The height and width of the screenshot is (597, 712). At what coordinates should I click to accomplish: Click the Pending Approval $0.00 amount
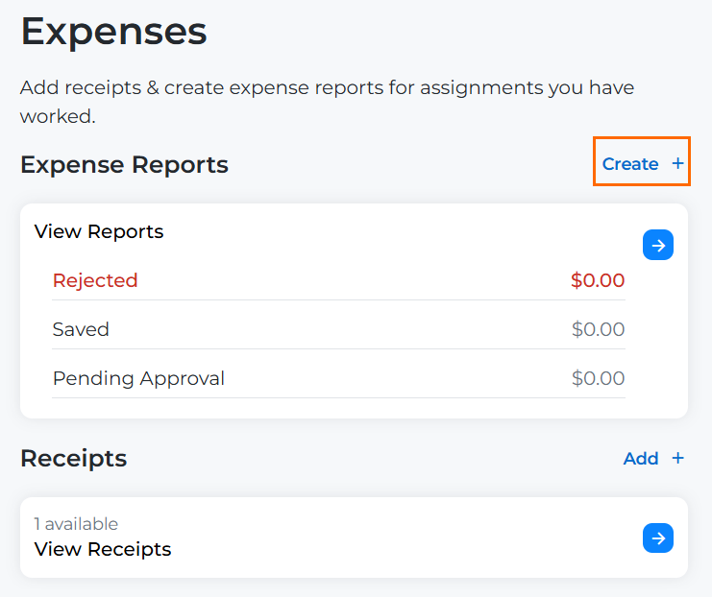(598, 378)
